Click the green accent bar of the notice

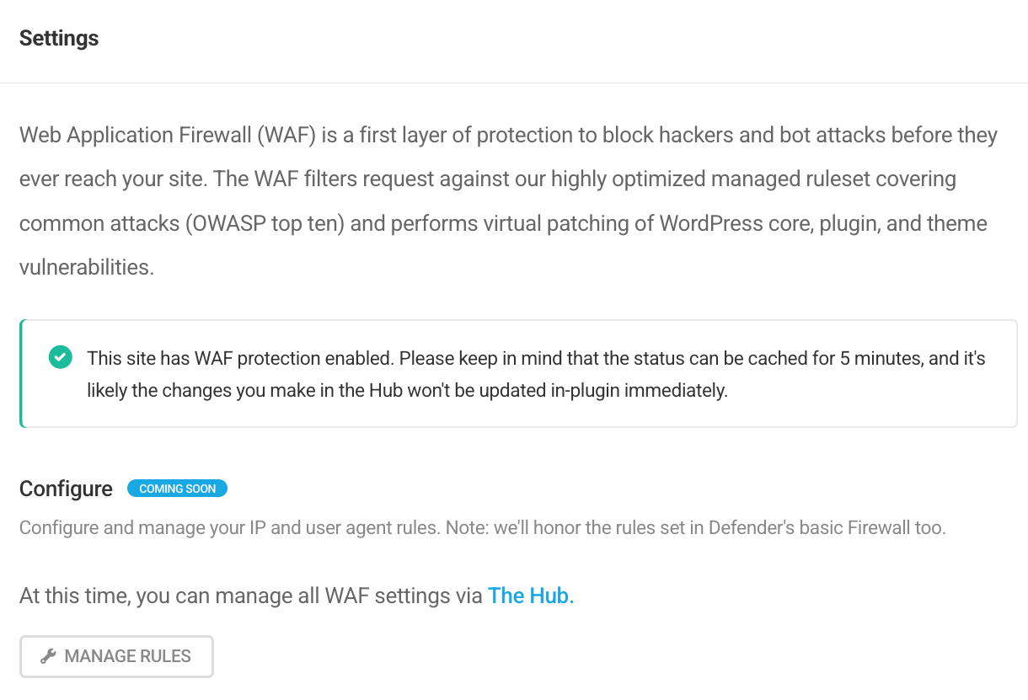(x=20, y=373)
